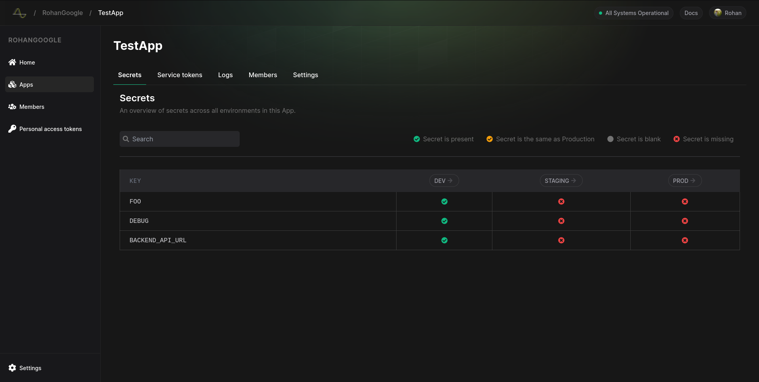Open Personal access tokens via the key icon
The image size is (759, 382).
point(12,129)
